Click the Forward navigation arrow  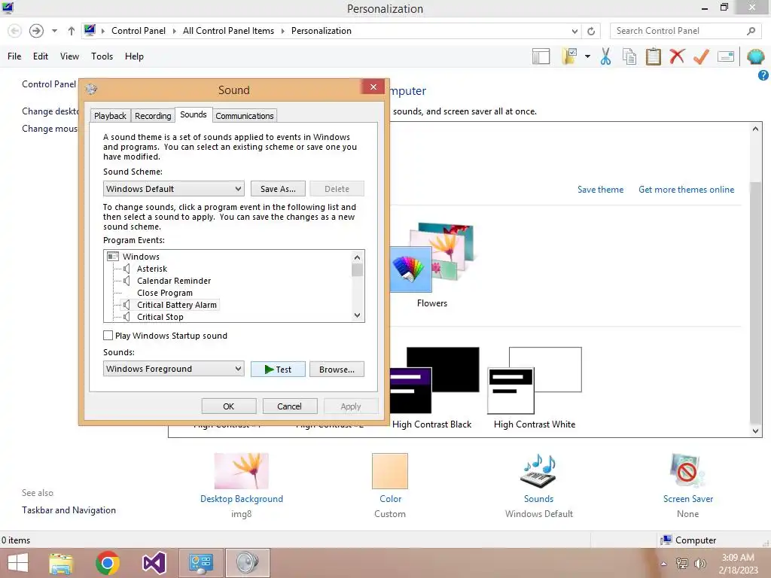(x=36, y=31)
